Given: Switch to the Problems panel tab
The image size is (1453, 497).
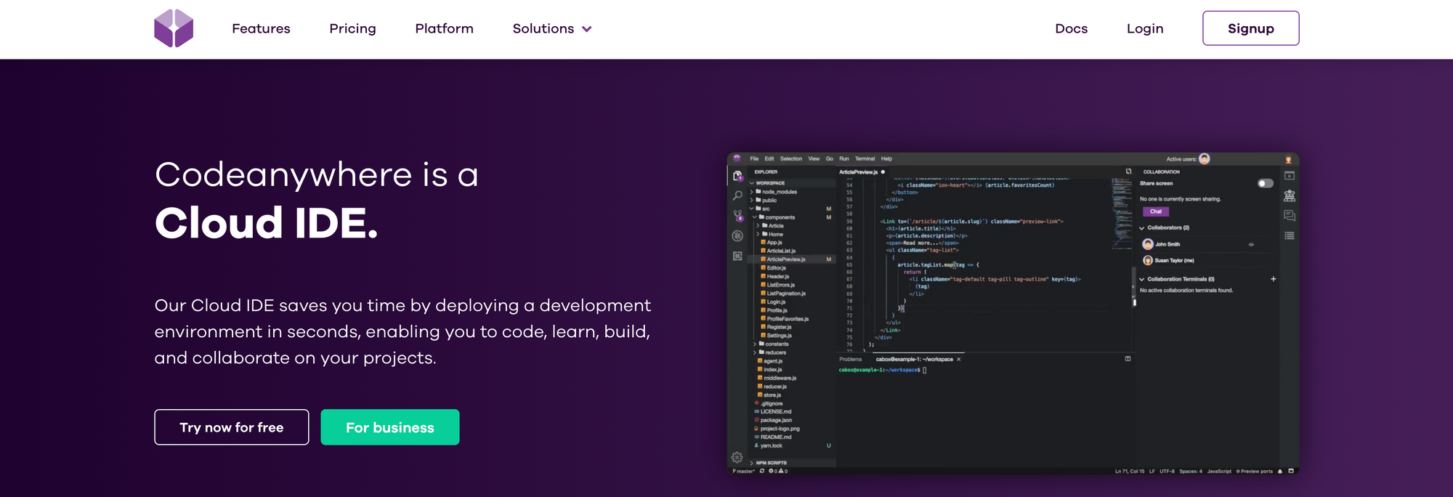Looking at the screenshot, I should [x=851, y=359].
